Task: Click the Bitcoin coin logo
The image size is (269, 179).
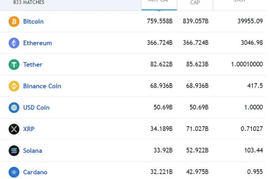Action: (x=14, y=22)
